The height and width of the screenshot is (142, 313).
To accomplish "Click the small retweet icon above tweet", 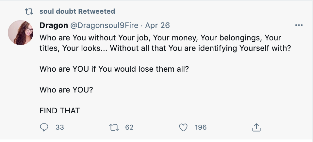I will 29,11.
